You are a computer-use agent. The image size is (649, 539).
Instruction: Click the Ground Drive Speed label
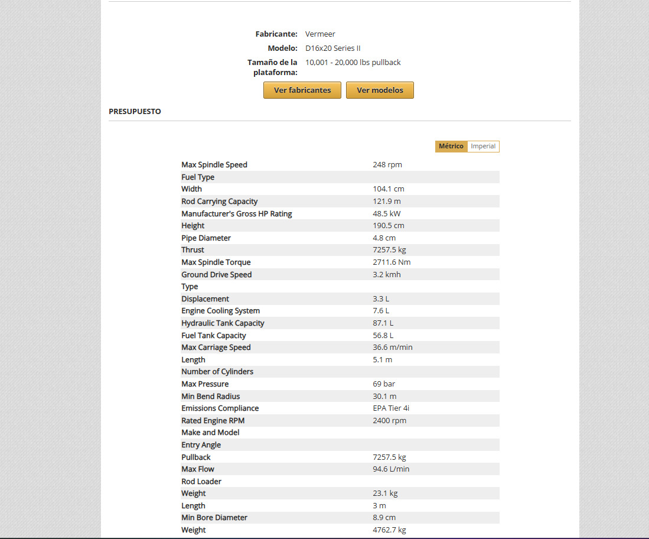(x=216, y=275)
